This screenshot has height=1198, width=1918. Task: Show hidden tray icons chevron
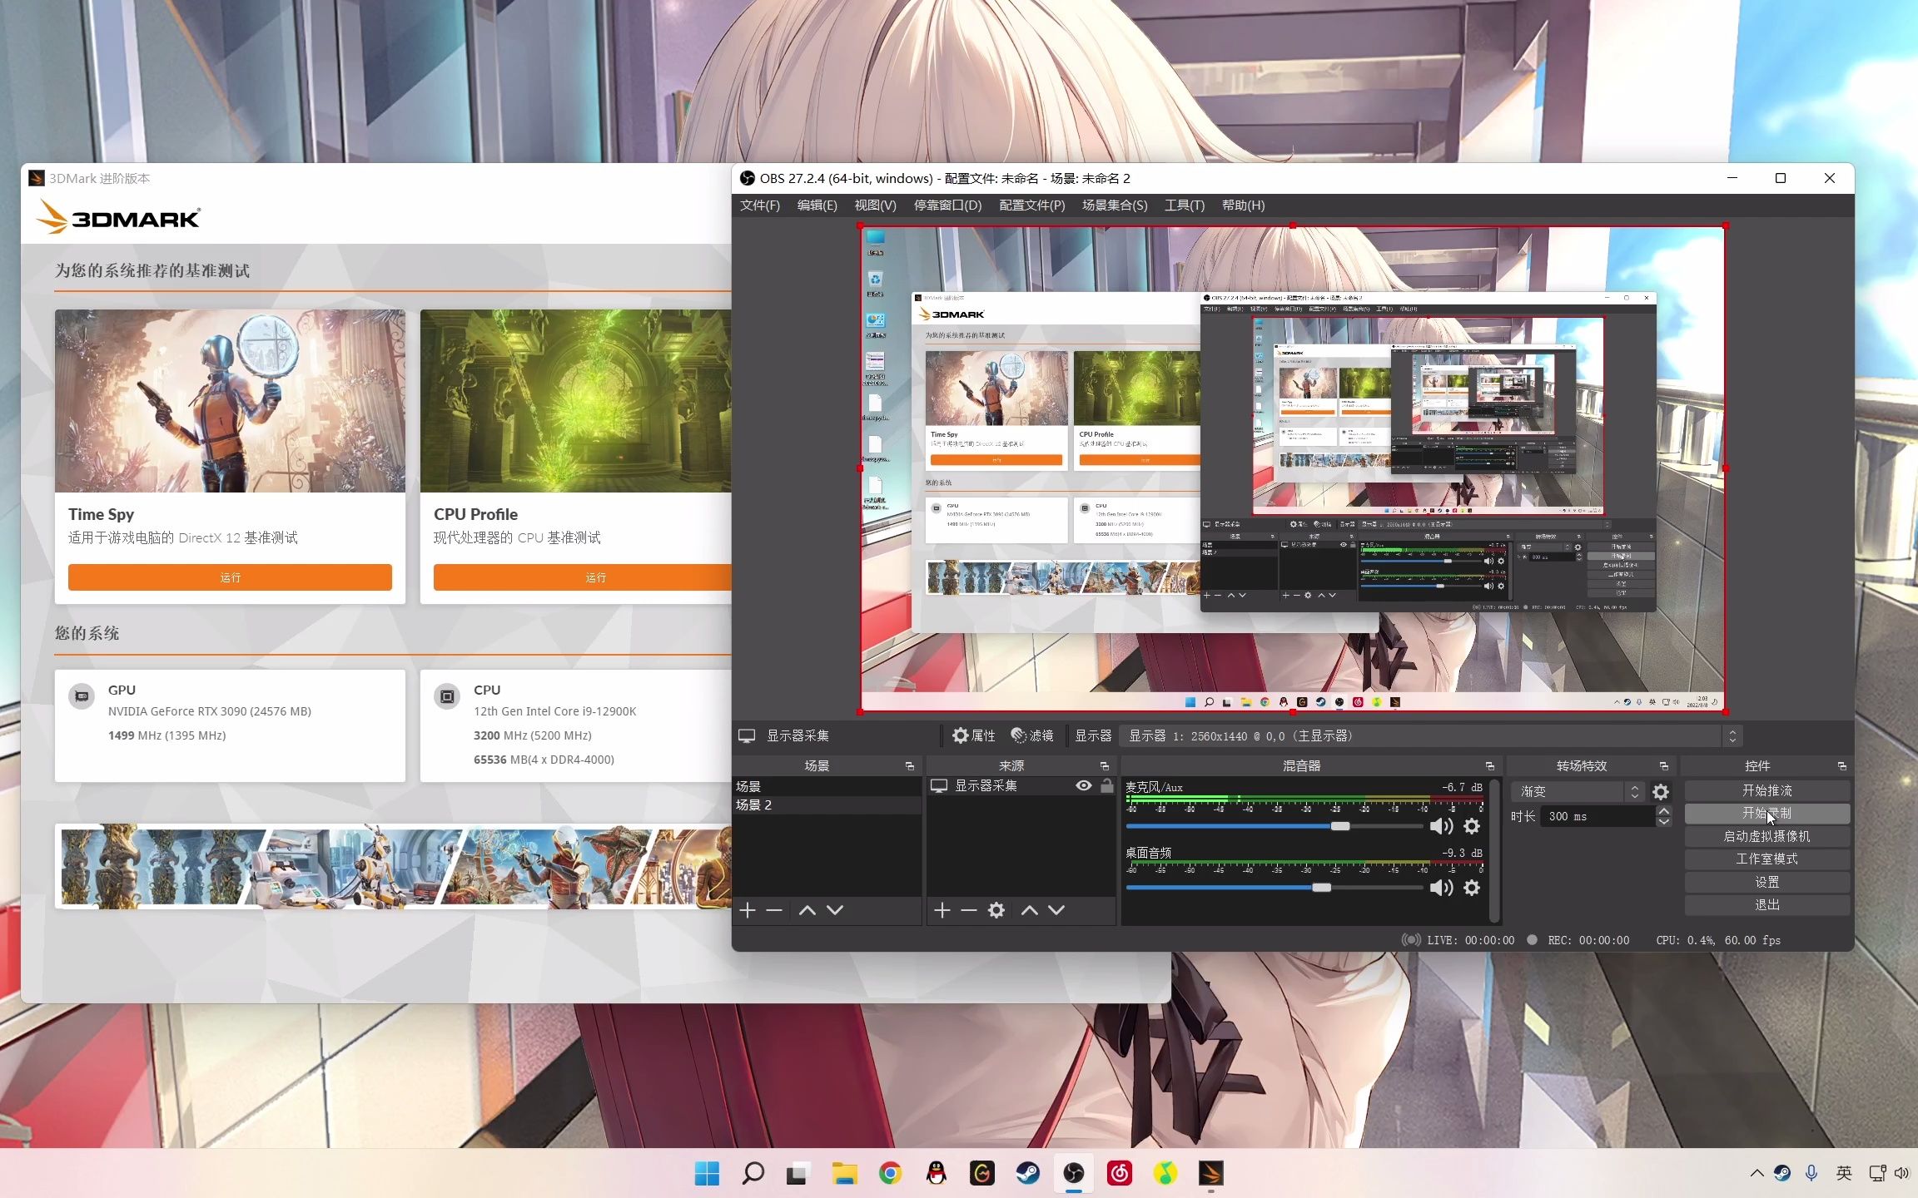click(1757, 1173)
